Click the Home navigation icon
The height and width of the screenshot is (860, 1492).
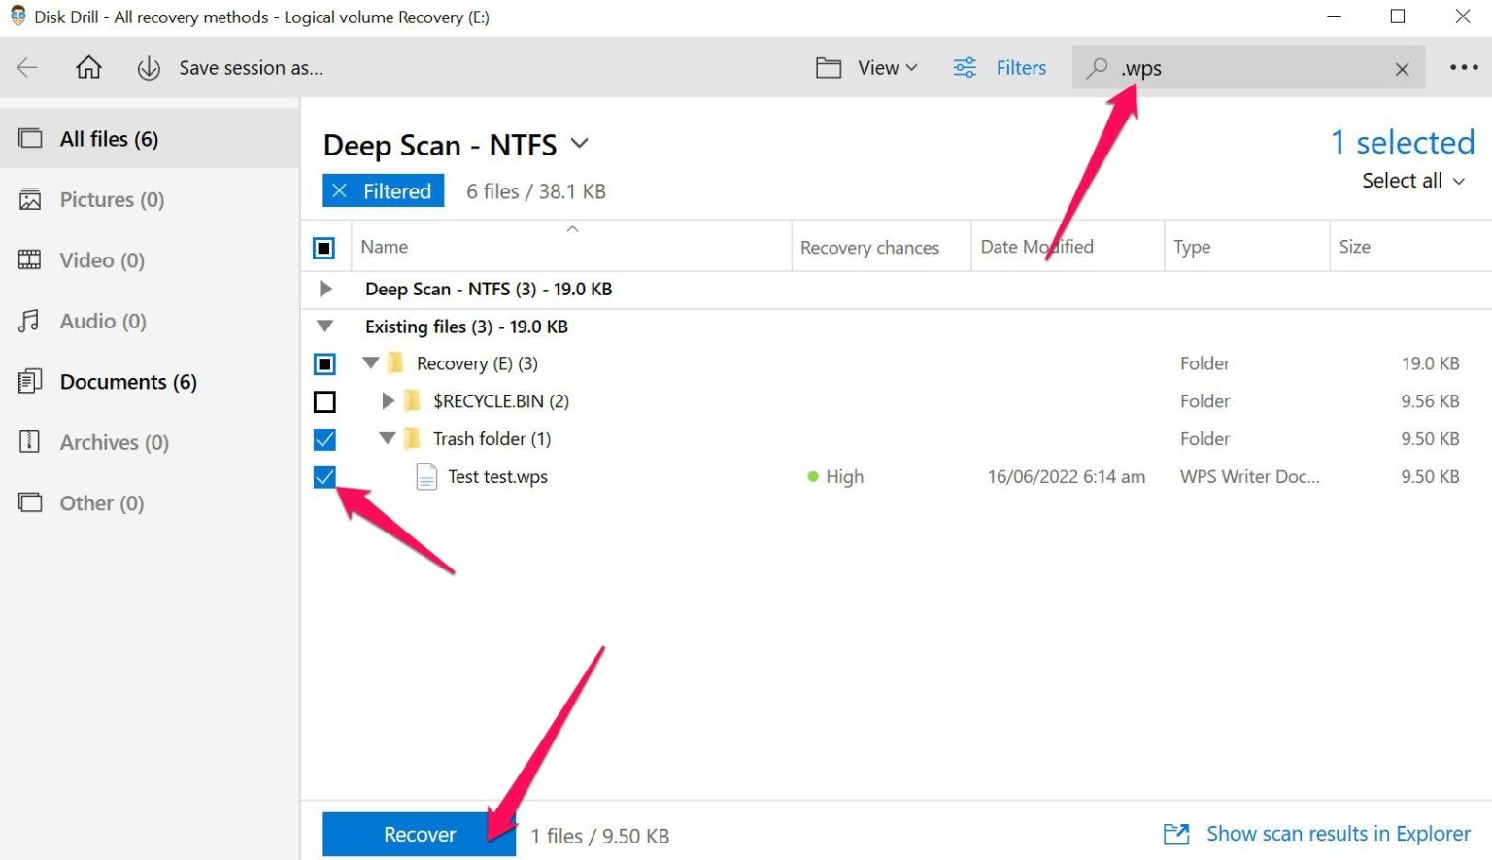point(88,67)
